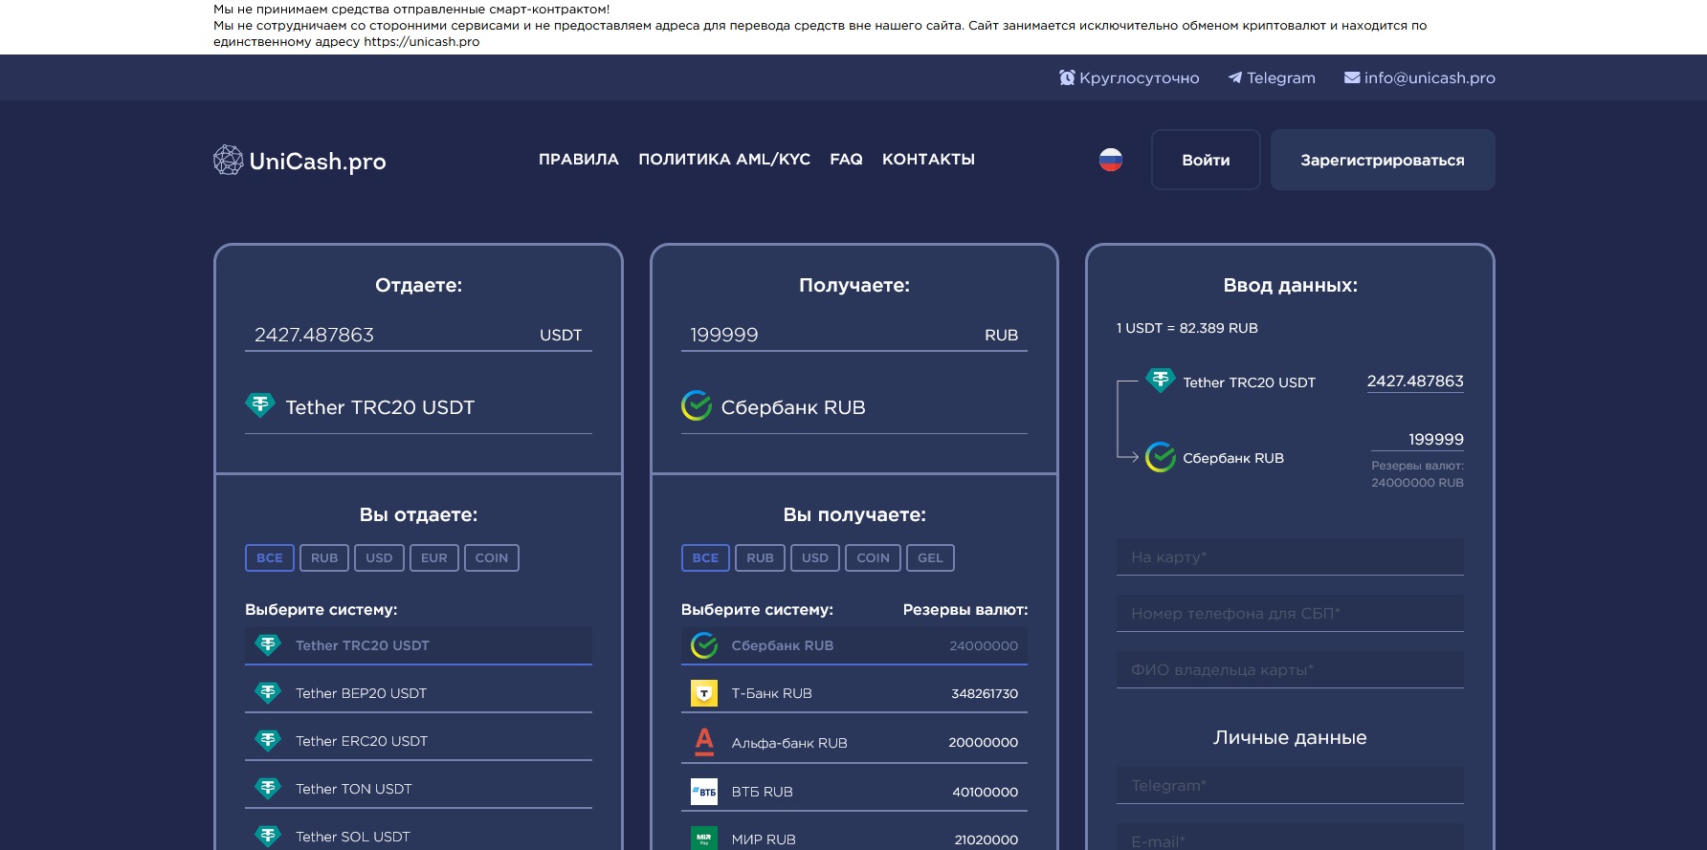Click the МИР RUB green icon
Image resolution: width=1707 pixels, height=850 pixels.
[704, 839]
